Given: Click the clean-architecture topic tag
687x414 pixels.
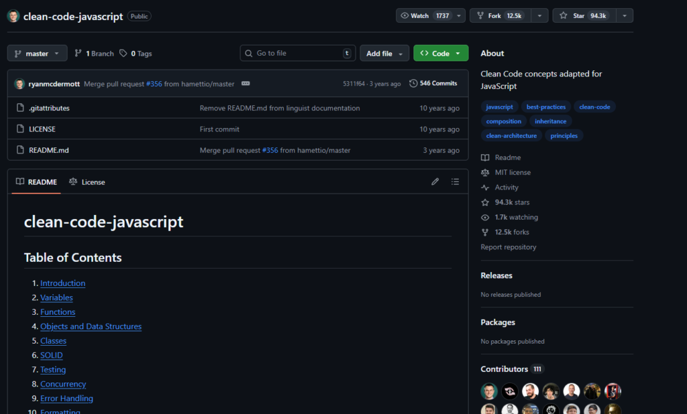Looking at the screenshot, I should (511, 135).
